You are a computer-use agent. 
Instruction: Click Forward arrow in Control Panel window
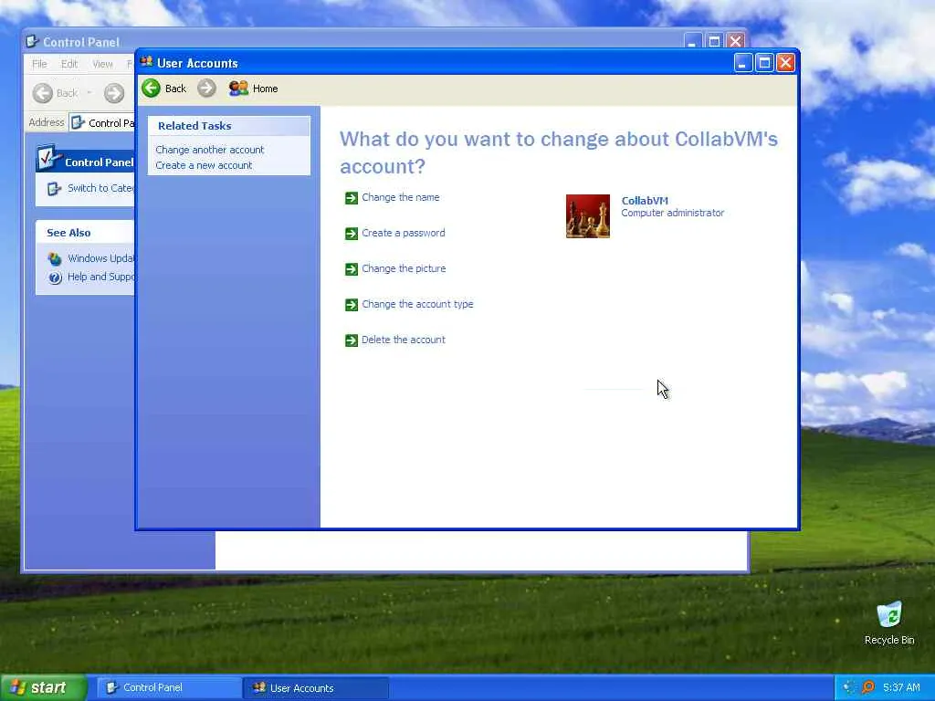click(114, 93)
